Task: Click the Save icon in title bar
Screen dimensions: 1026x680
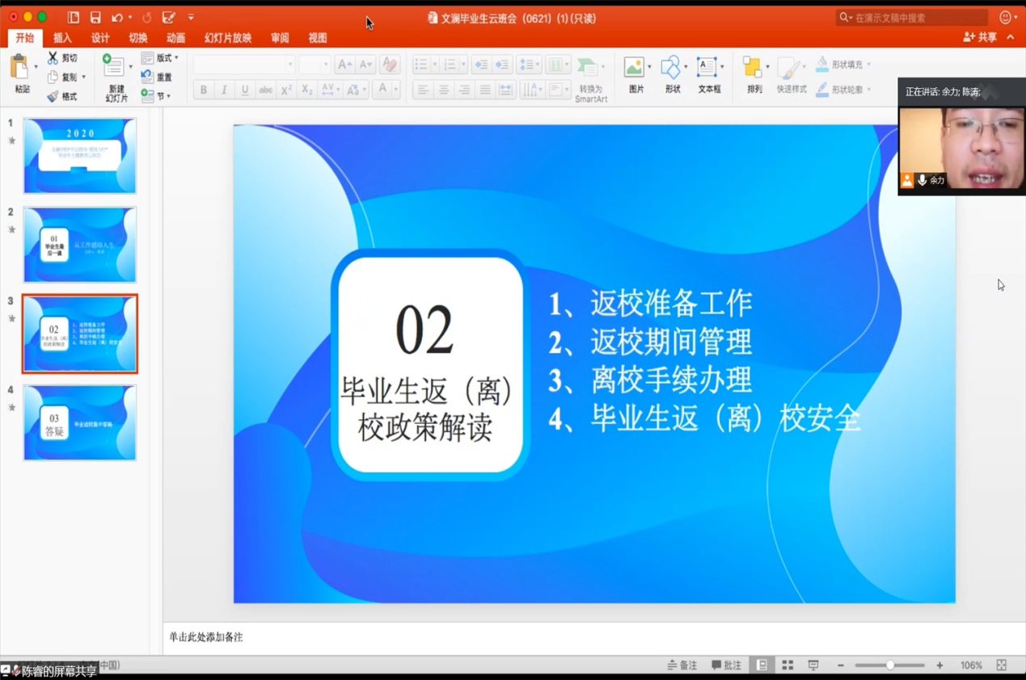Action: [x=95, y=17]
